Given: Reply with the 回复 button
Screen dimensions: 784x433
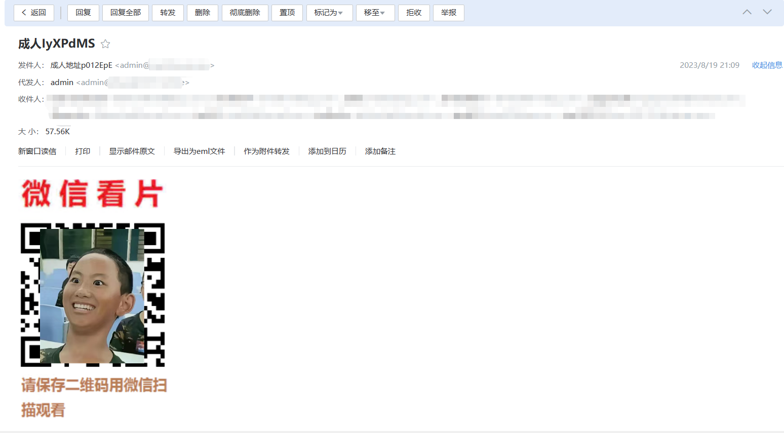Looking at the screenshot, I should (x=83, y=13).
